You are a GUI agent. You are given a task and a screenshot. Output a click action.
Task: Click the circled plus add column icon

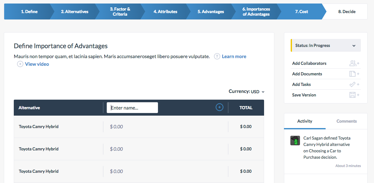tap(220, 107)
